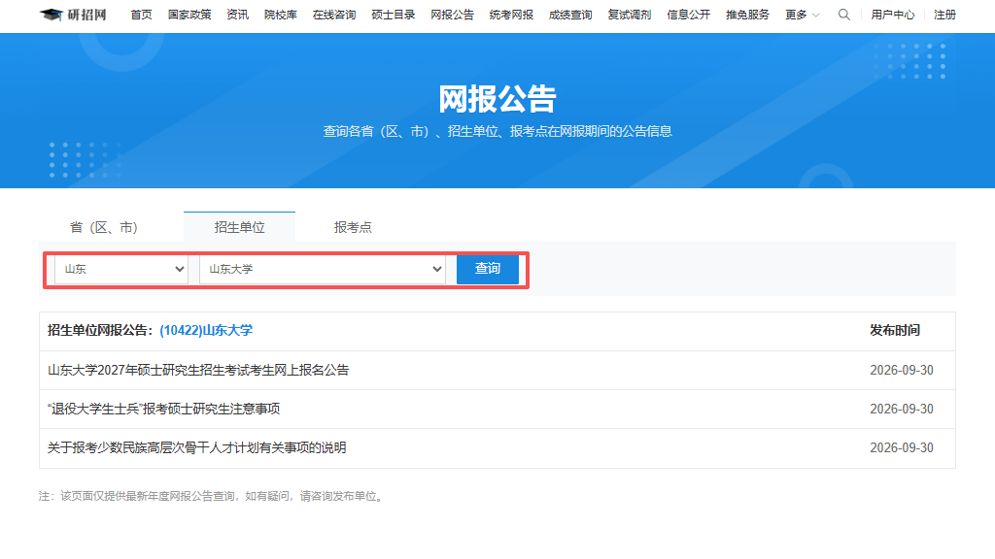Open 硕士目录 nav link
Screen dimensions: 995x559
pyautogui.click(x=393, y=15)
